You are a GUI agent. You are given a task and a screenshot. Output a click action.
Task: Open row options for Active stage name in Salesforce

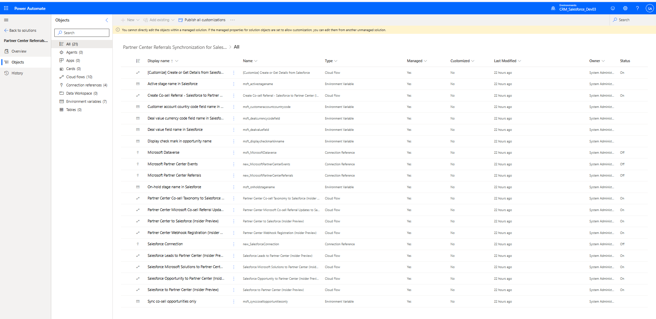234,84
